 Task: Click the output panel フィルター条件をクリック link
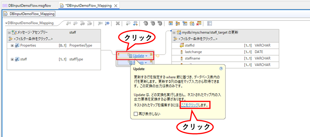tap(198, 39)
